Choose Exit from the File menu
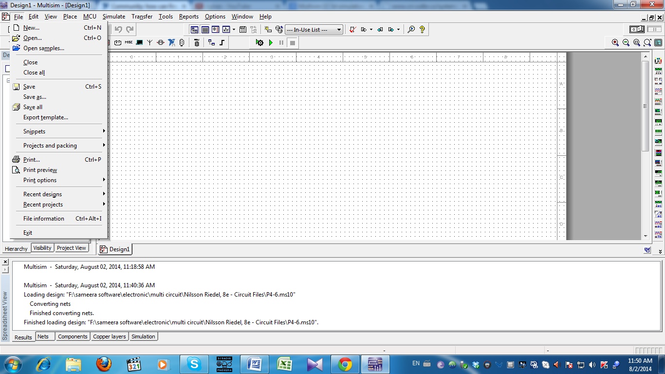 (x=58, y=233)
